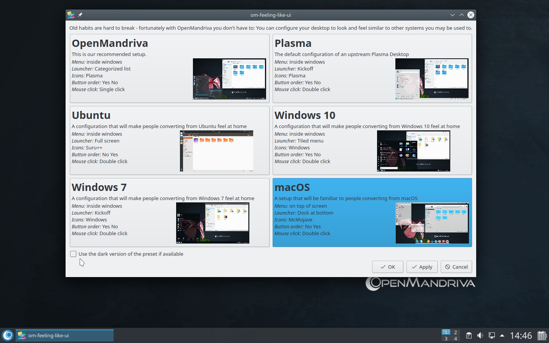Open the volume tray icon

480,335
